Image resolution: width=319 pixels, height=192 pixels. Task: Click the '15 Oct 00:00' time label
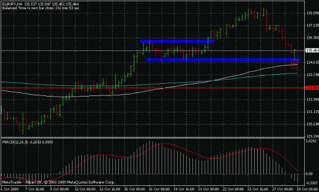[x=135, y=189]
